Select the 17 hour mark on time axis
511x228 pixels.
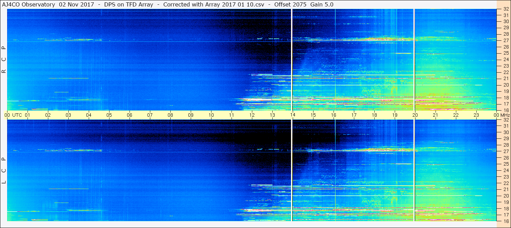click(354, 115)
